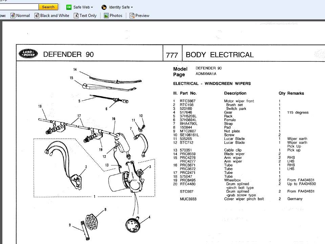Click part number RTC4480
Viewport: 325px width, 244px height.
point(188,184)
